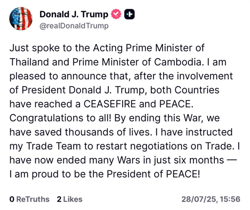Click the phrase Congratulations to all!
Viewport: 250px width, 210px height.
coord(60,118)
